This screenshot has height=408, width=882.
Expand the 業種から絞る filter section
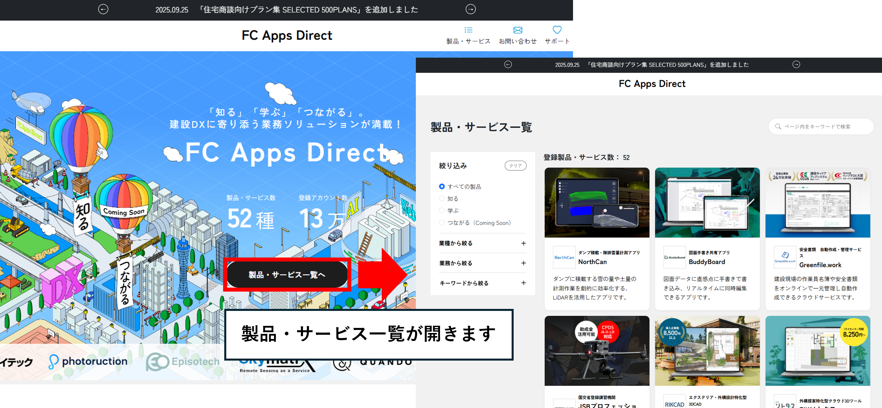coord(523,243)
